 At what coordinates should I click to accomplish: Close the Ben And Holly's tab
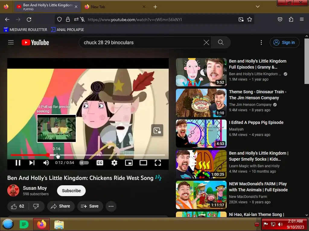pyautogui.click(x=76, y=7)
